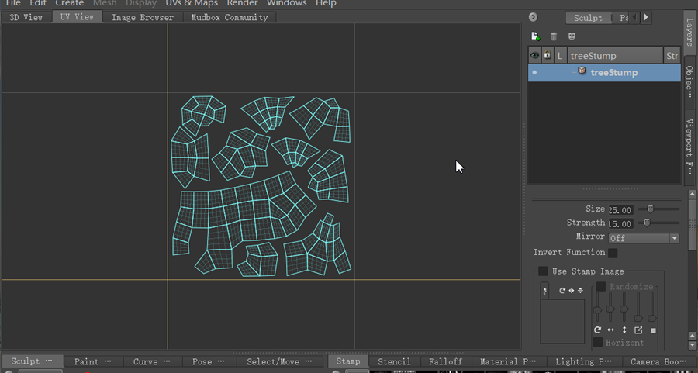Open the Render menu
This screenshot has width=698, height=373.
pos(242,3)
